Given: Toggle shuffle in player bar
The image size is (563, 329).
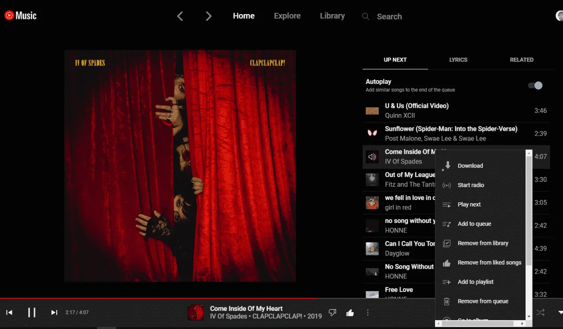Looking at the screenshot, I should point(541,312).
